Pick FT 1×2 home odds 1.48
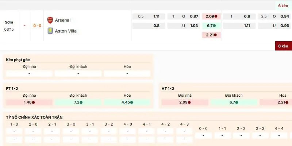This screenshot has width=292, height=146. click(x=29, y=102)
